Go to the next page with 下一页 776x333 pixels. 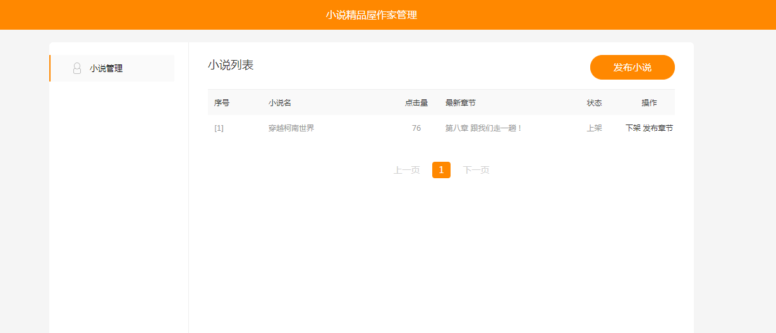(476, 170)
